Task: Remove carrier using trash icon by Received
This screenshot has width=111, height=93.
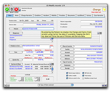Action: (x=53, y=64)
